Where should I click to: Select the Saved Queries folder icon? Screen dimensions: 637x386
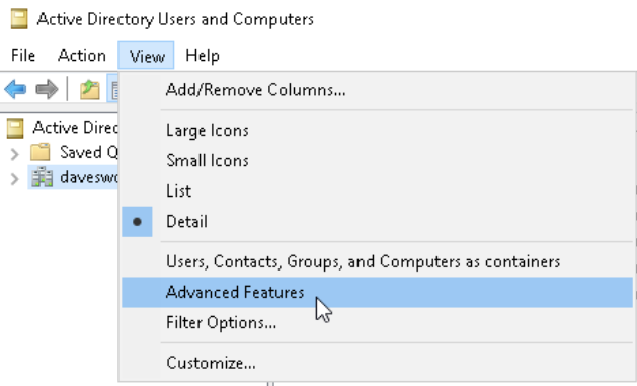41,152
